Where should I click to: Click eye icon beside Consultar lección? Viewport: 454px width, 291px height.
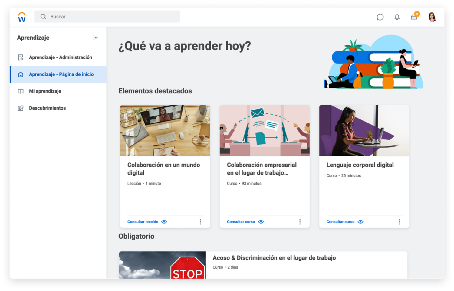coord(164,222)
